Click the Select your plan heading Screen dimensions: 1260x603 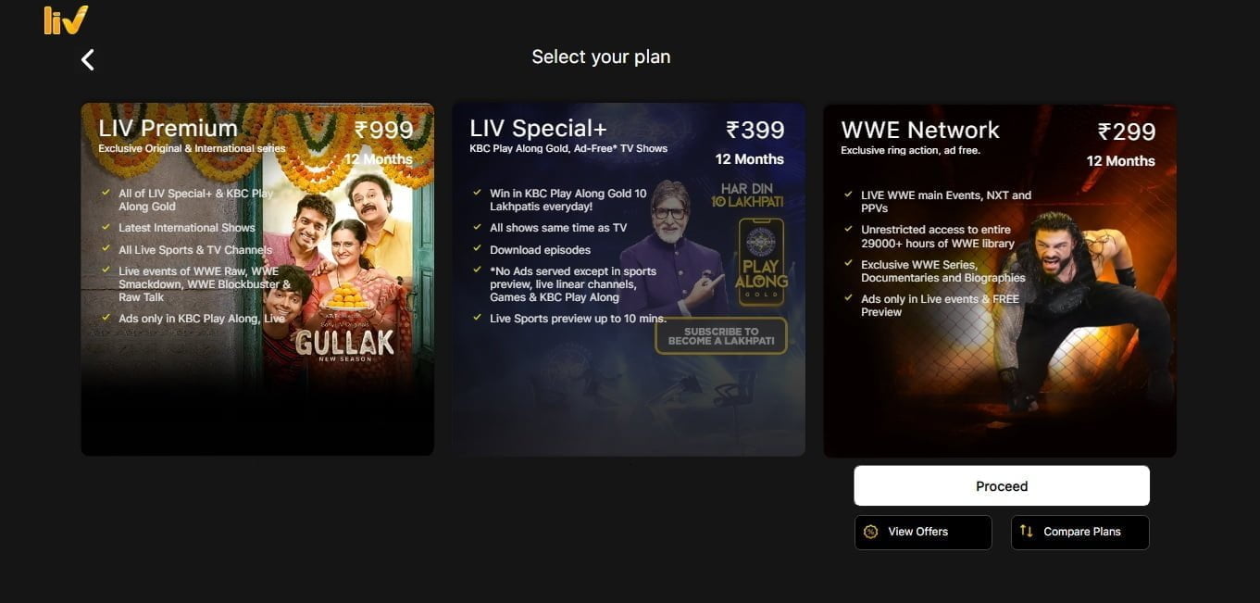click(x=601, y=57)
